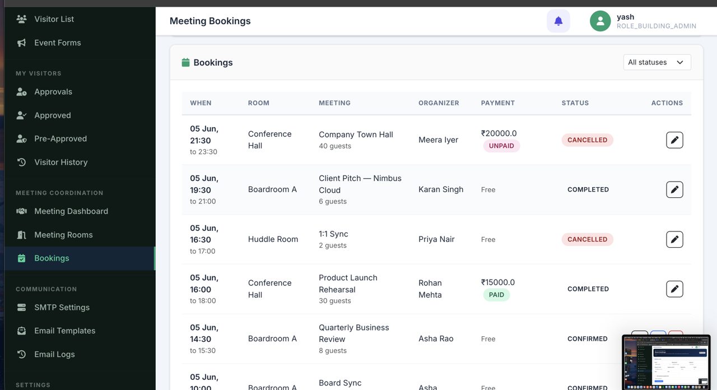Click organizer name Priya Nair
Viewport: 717px width, 390px height.
coord(436,239)
